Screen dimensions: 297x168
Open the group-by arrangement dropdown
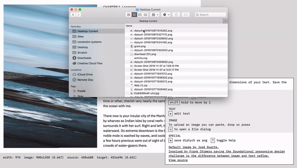pos(155,14)
